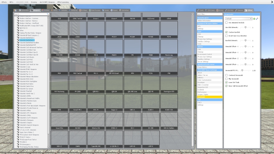Click the arrow icon at the top-right of the menu bar
Image resolution: width=274 pixels, height=154 pixels.
272,2
